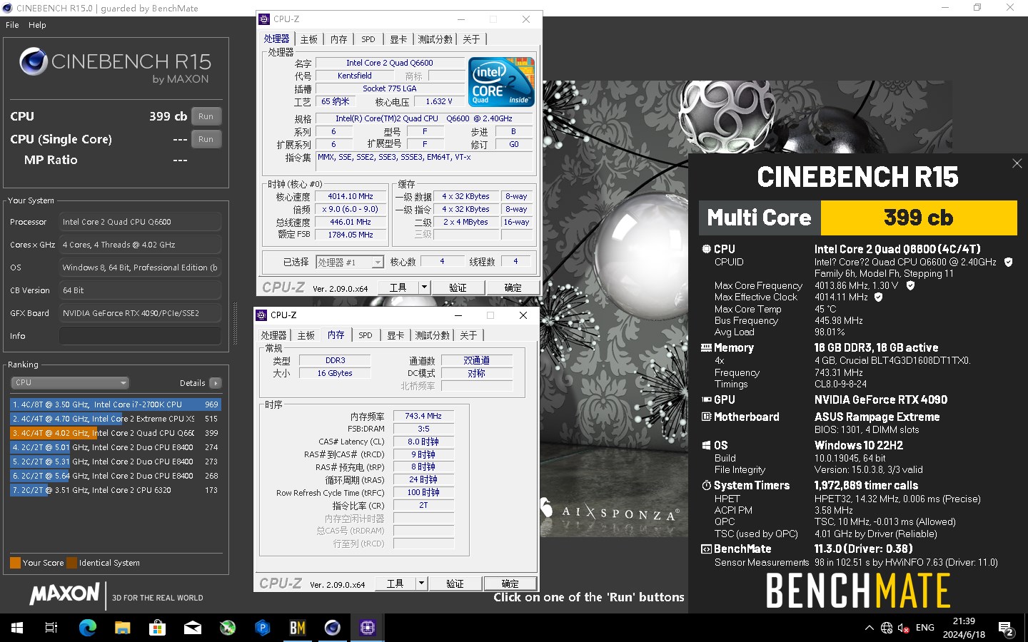Open Task View on the taskbar
This screenshot has height=642, width=1028.
click(x=51, y=628)
